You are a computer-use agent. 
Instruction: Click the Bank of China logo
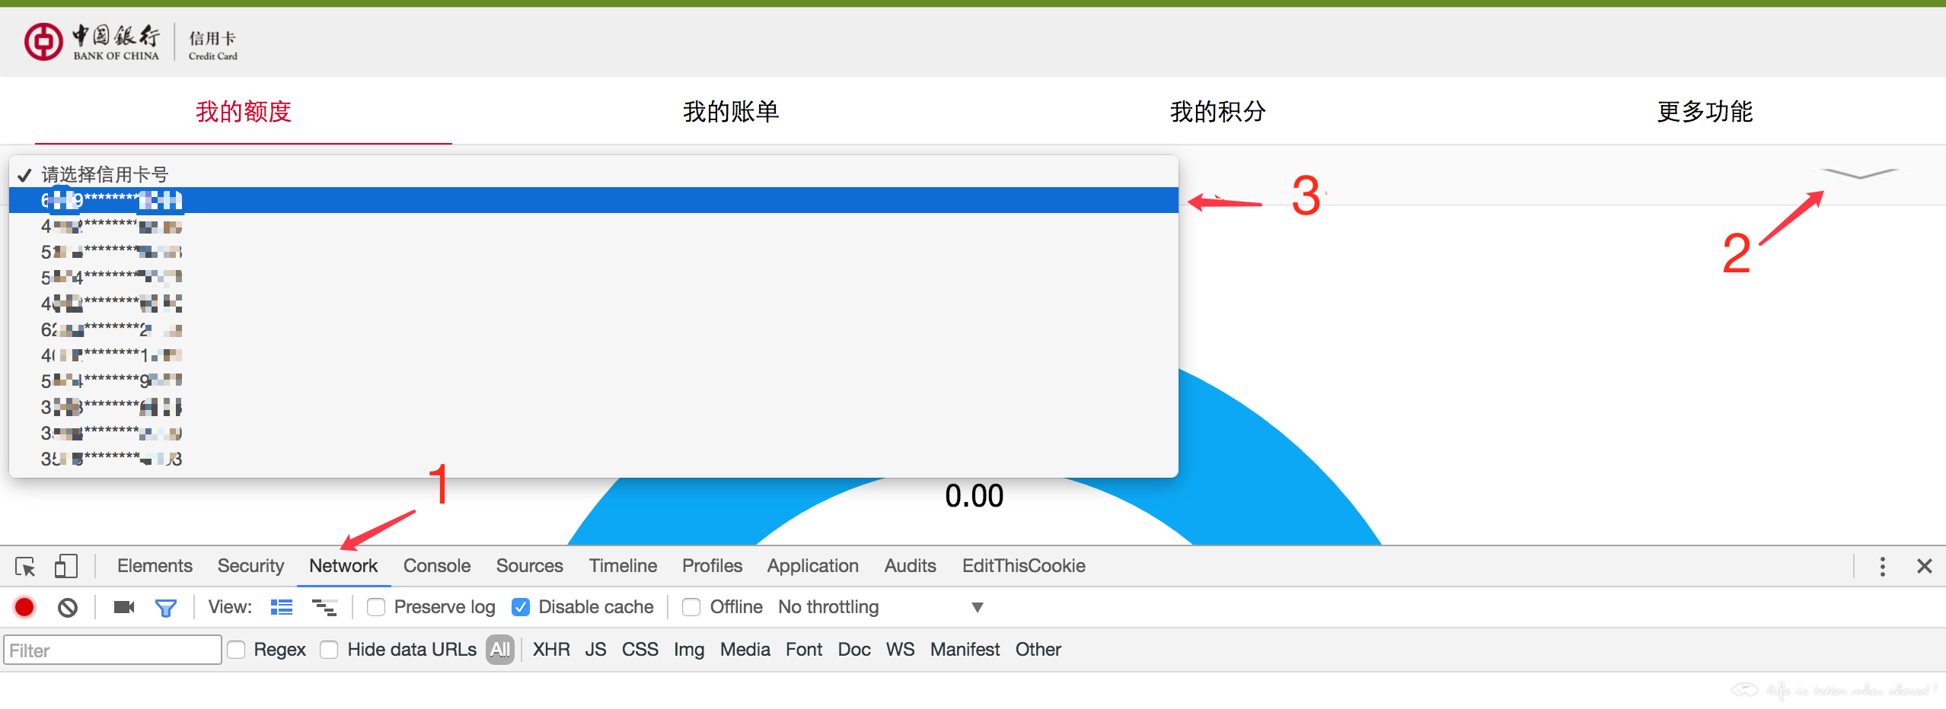tap(92, 42)
